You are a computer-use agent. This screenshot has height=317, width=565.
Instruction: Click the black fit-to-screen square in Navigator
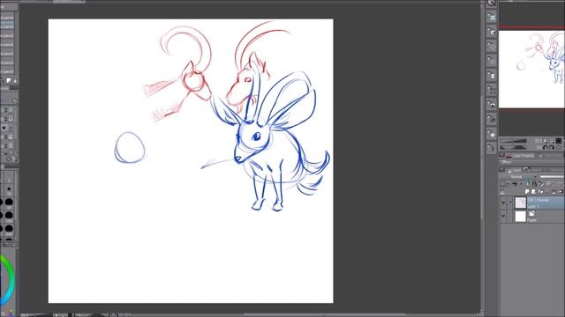pyautogui.click(x=559, y=141)
